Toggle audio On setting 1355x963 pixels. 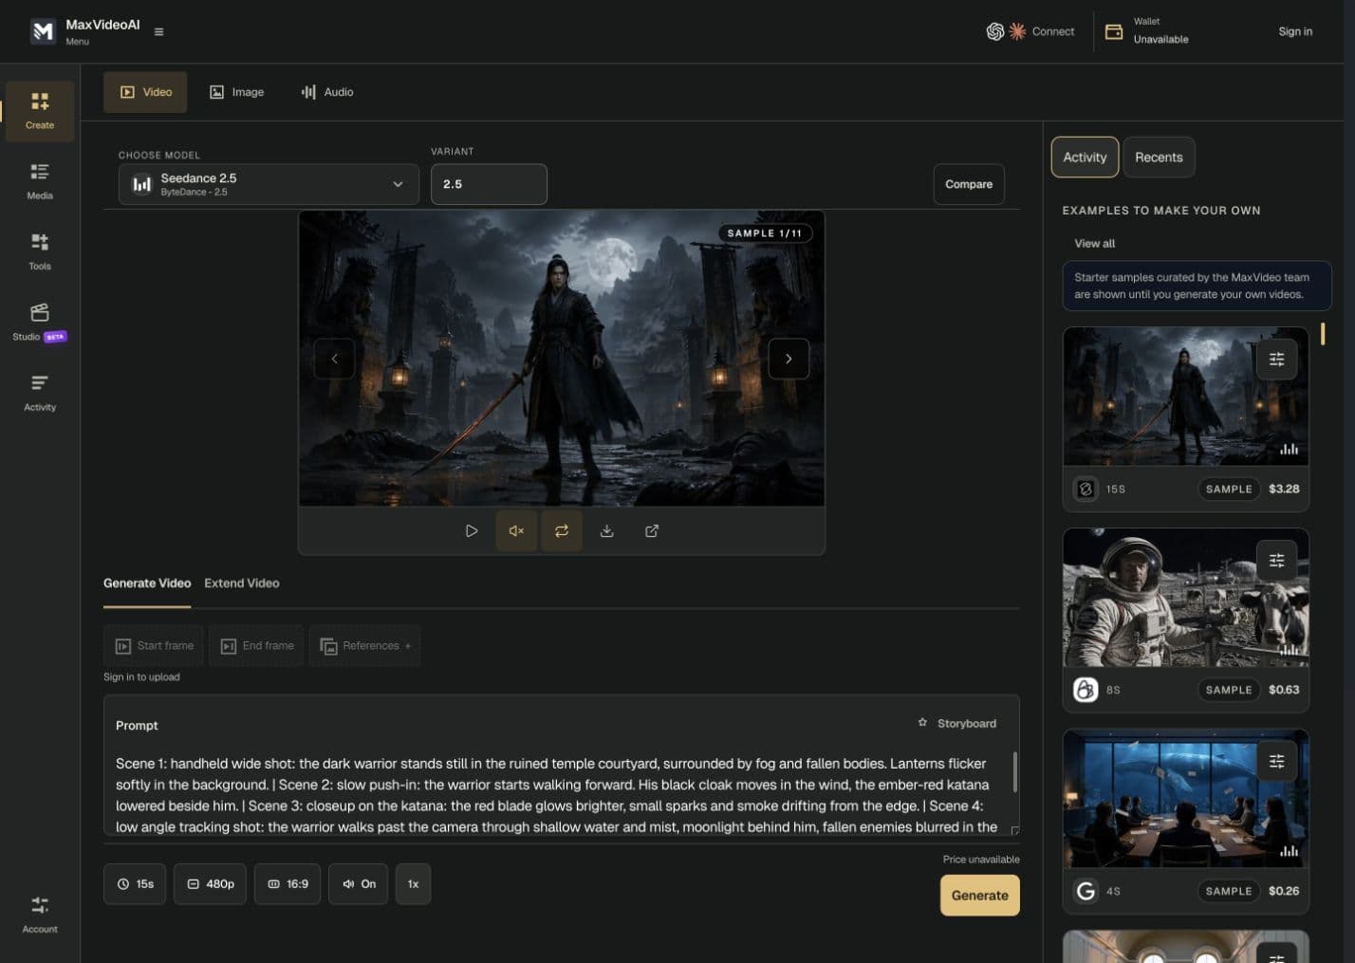pos(359,884)
